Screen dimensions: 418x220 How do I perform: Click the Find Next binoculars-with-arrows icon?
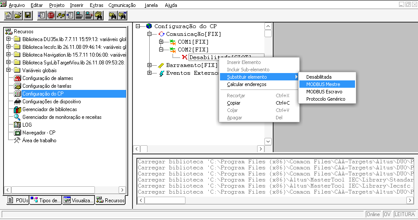tap(123, 16)
